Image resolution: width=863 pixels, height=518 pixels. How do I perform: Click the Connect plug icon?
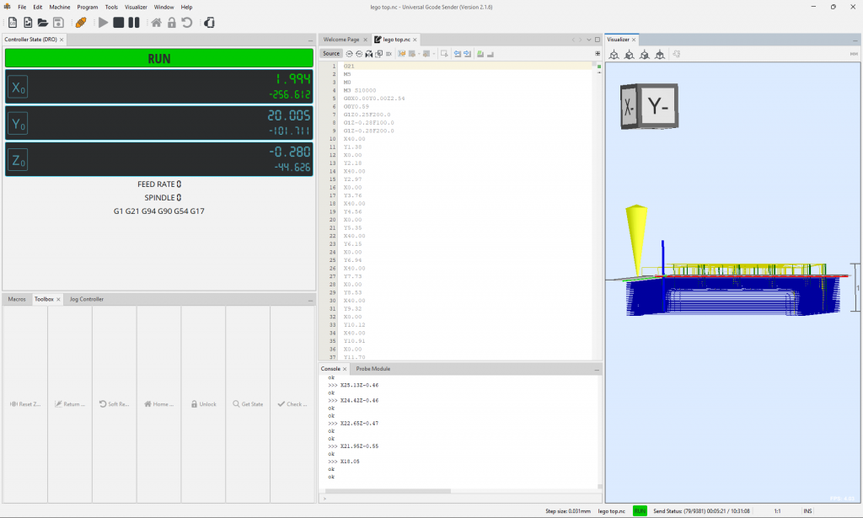coord(81,23)
